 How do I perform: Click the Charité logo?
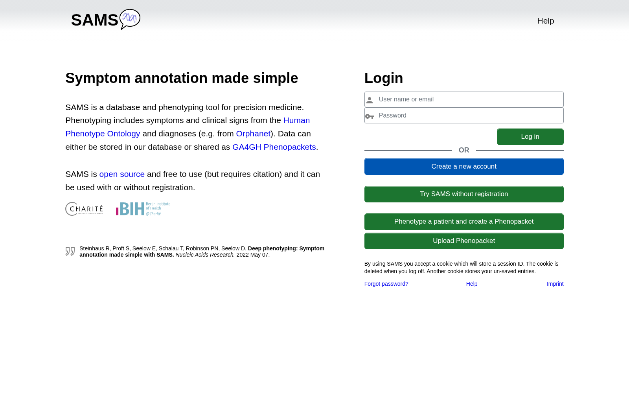(84, 209)
